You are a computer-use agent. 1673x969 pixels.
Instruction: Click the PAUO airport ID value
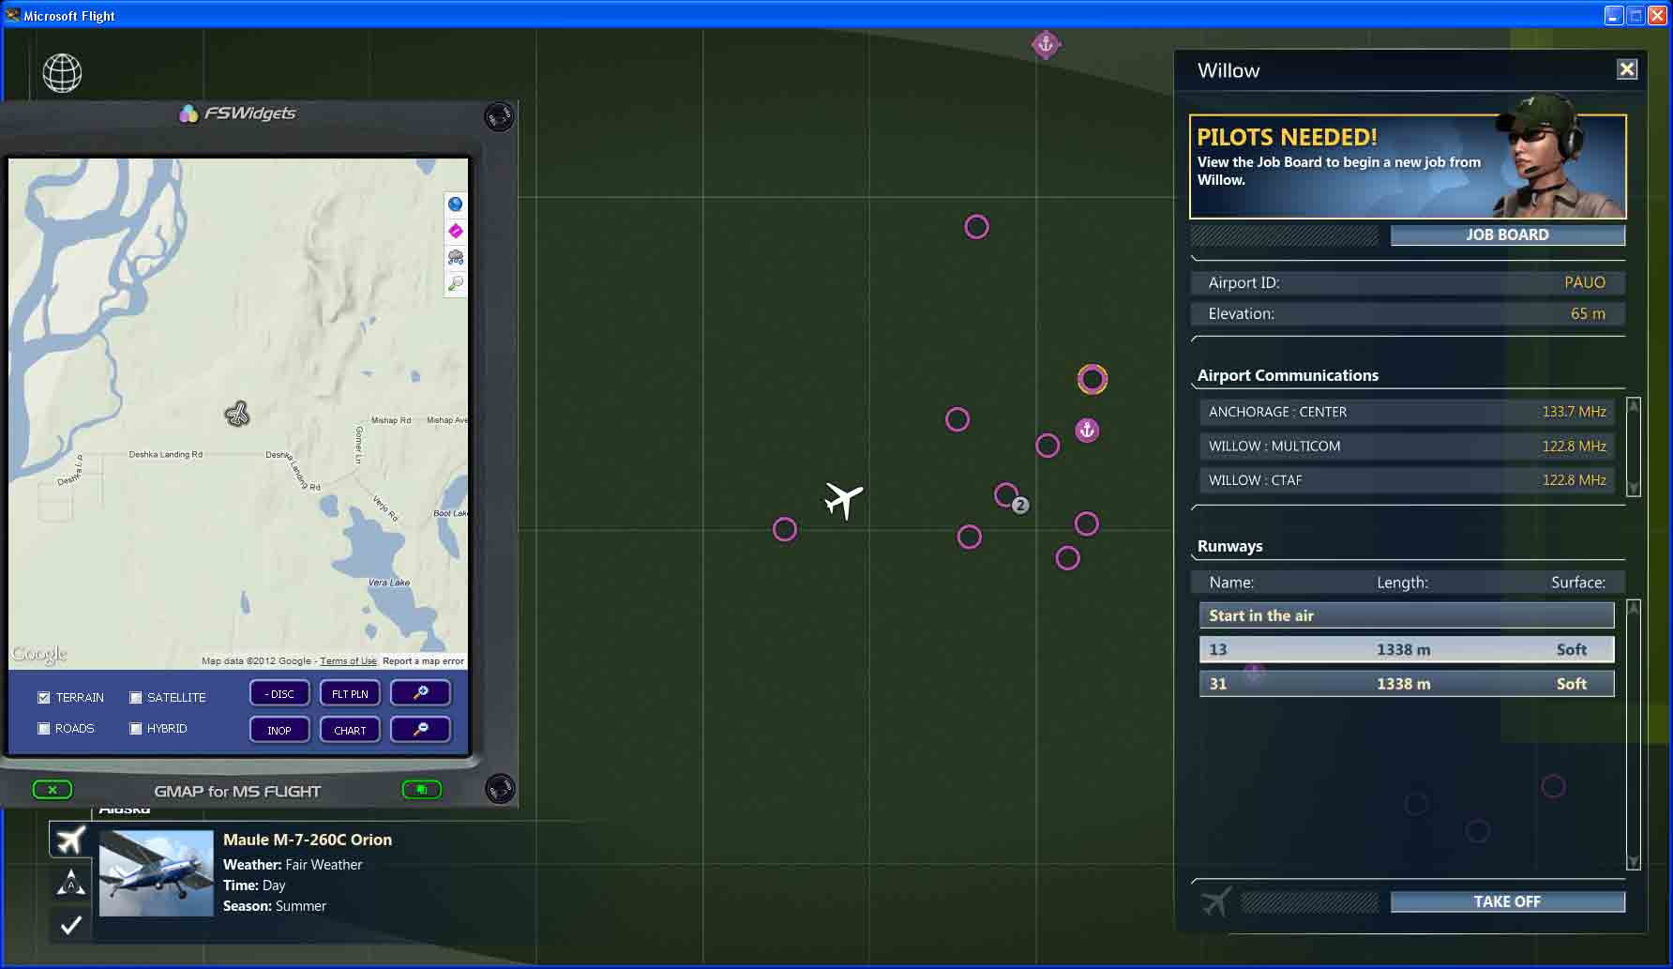1585,282
